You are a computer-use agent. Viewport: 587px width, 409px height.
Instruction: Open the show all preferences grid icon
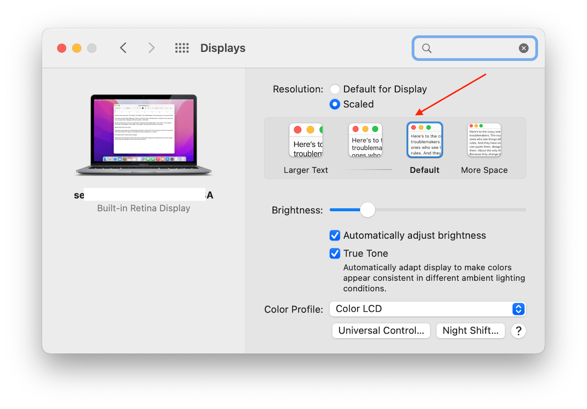182,47
